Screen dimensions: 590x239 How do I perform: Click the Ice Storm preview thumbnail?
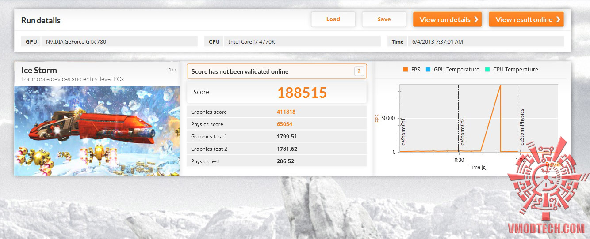(97, 131)
